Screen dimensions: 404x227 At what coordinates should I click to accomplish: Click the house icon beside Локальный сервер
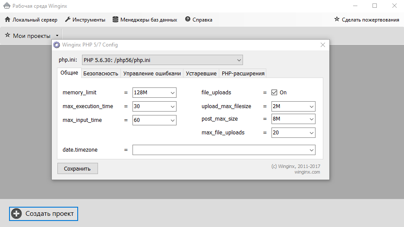[x=7, y=19]
